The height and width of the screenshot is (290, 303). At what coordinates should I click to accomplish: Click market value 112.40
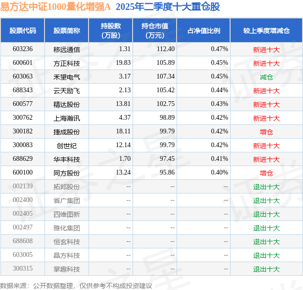click(x=166, y=49)
